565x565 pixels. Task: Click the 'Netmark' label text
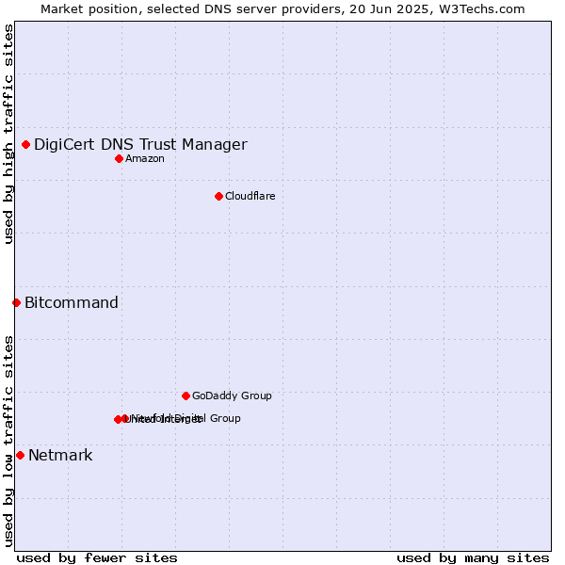point(60,456)
